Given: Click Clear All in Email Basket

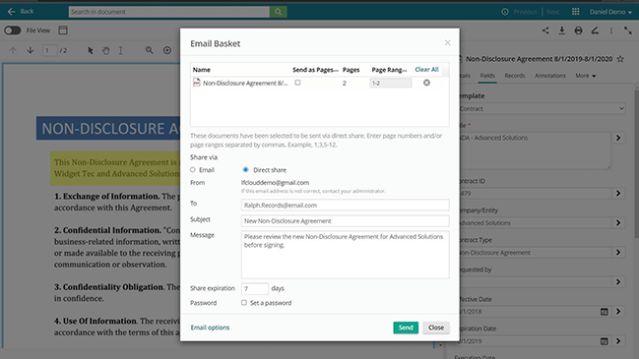Looking at the screenshot, I should [426, 70].
